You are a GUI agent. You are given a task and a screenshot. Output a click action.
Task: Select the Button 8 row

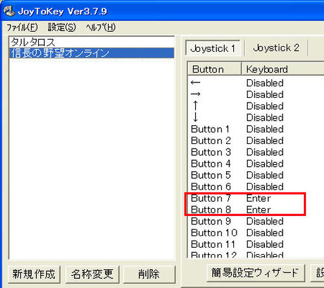pos(256,210)
